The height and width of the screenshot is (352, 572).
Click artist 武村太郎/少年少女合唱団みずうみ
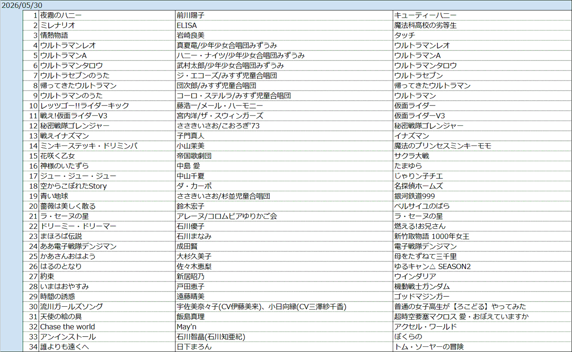(230, 65)
